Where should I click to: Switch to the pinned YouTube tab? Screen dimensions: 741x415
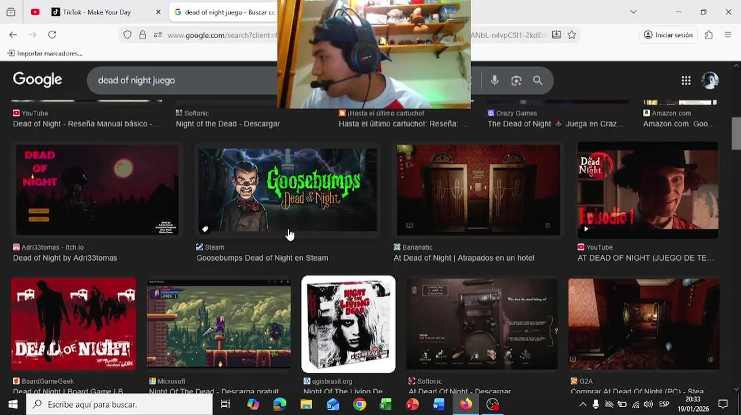click(35, 12)
